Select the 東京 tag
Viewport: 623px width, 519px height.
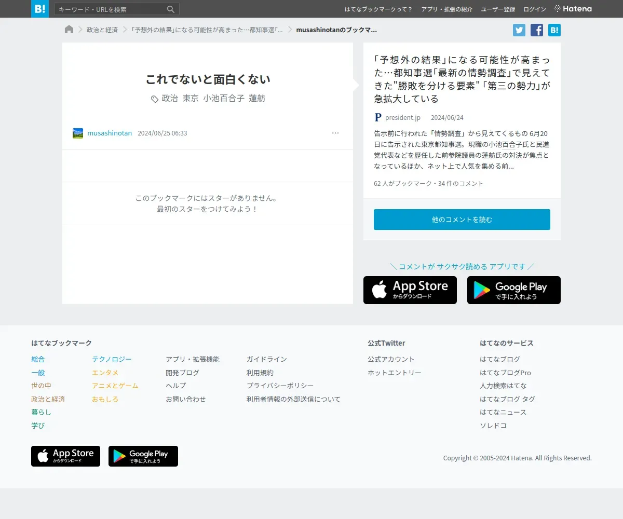click(191, 98)
